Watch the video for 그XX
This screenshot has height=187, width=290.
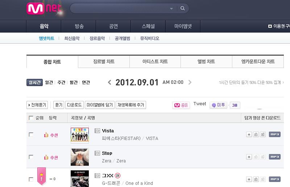tap(256, 179)
